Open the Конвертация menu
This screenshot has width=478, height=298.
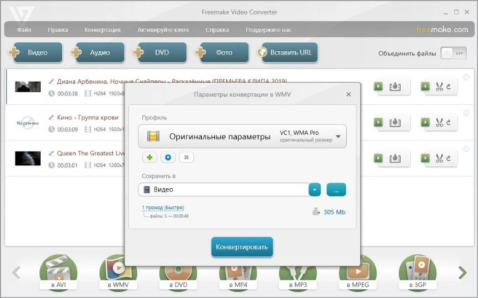102,30
